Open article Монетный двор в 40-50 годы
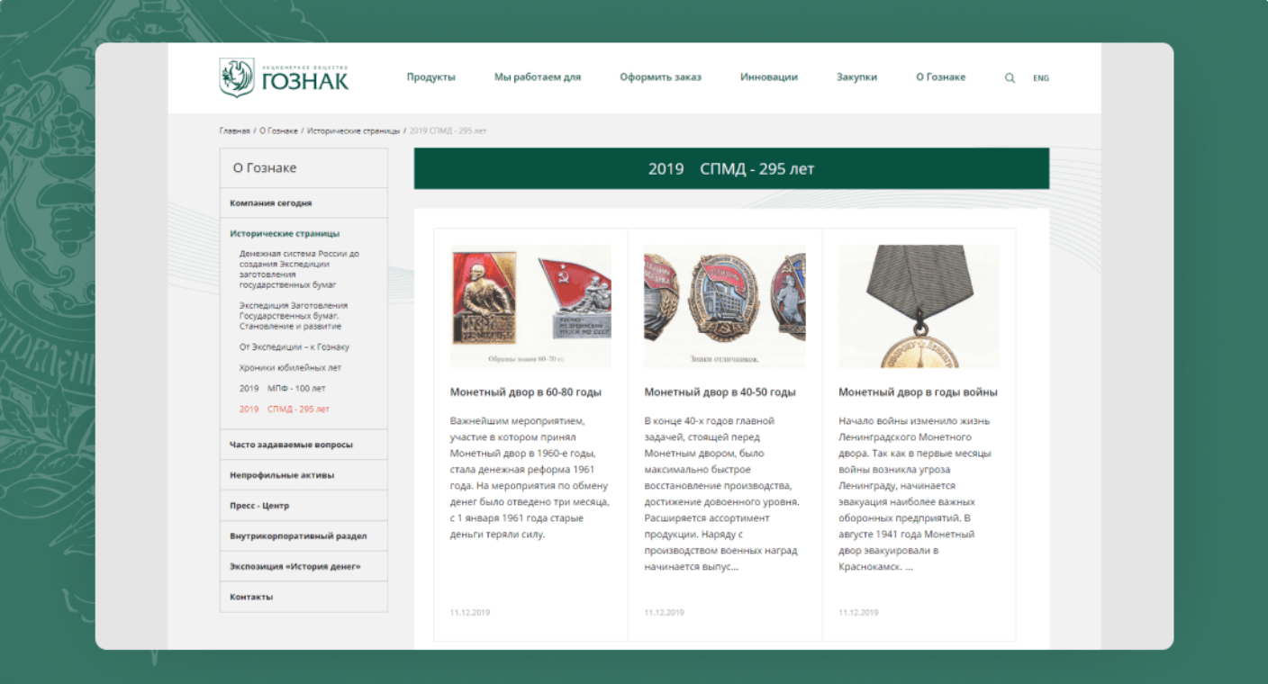The height and width of the screenshot is (684, 1268). 720,392
